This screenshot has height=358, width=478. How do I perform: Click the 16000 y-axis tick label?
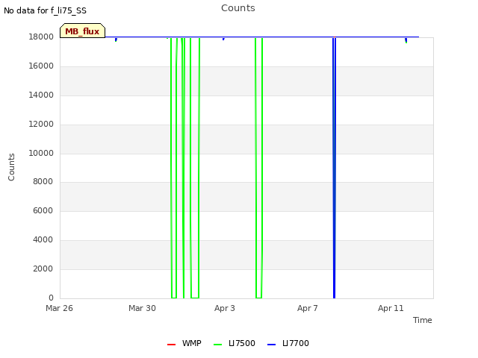(x=41, y=66)
